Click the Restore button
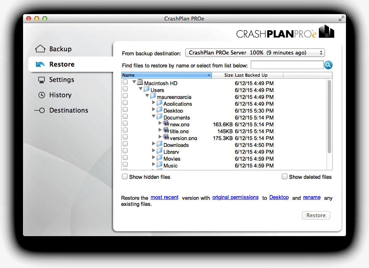This screenshot has height=268, width=369. [x=316, y=215]
